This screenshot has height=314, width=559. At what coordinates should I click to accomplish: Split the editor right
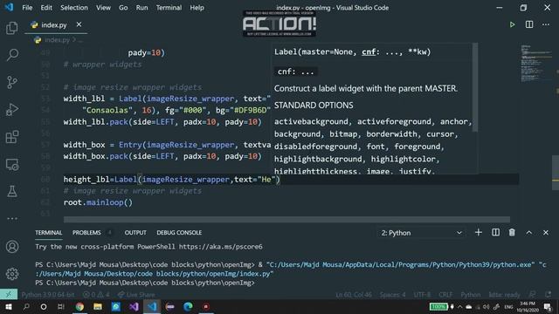[529, 24]
